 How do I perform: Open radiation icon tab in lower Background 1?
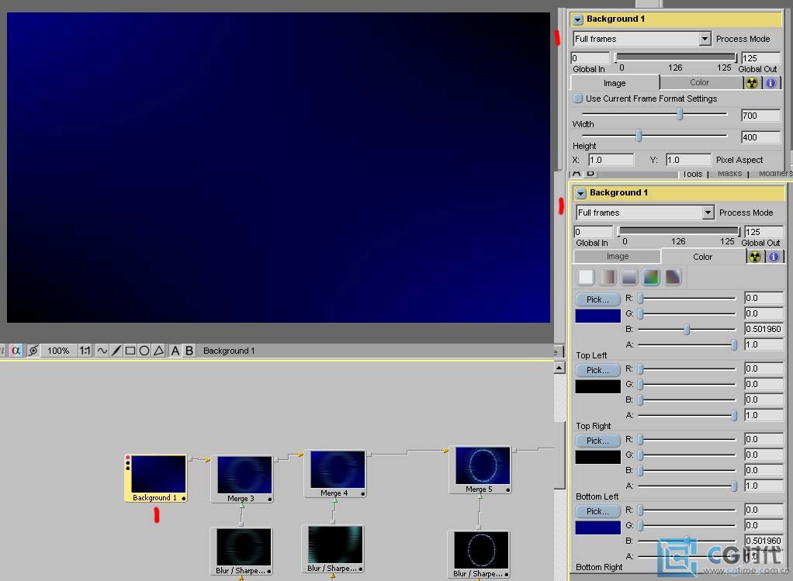pos(755,256)
